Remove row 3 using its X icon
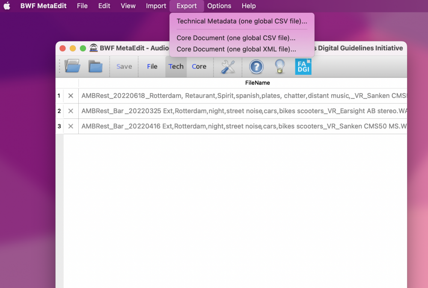This screenshot has height=288, width=428. (71, 126)
